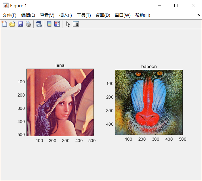Click x-axis label 500 of baboon plot
Screen dimensions: 202x181
[182, 139]
